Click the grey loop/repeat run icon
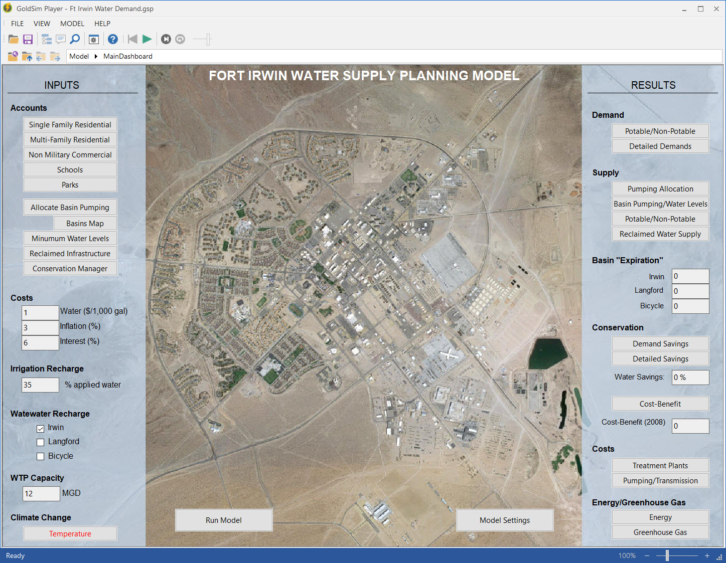The width and height of the screenshot is (726, 563). pos(180,39)
